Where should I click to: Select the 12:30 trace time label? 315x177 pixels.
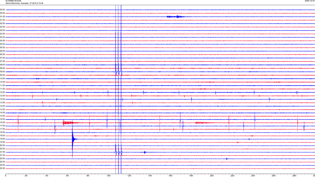click(2, 96)
